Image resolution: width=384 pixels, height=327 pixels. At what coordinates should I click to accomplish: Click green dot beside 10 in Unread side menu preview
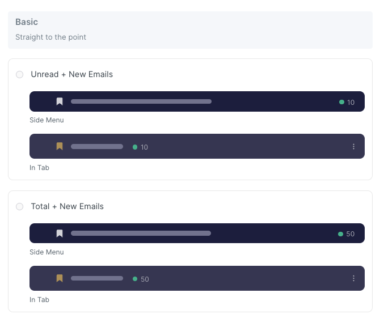click(341, 102)
